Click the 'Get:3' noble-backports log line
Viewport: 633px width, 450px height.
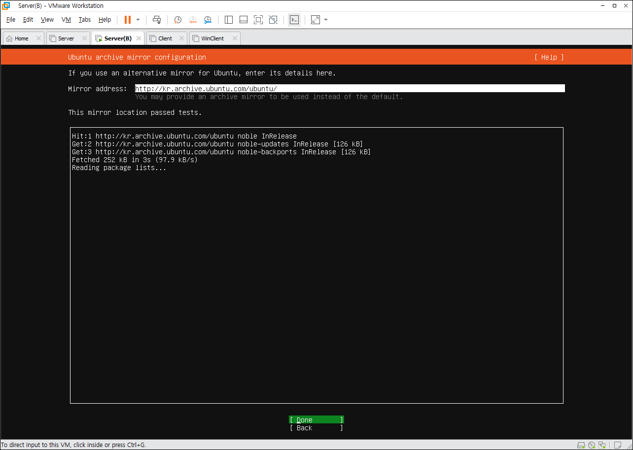coord(221,152)
